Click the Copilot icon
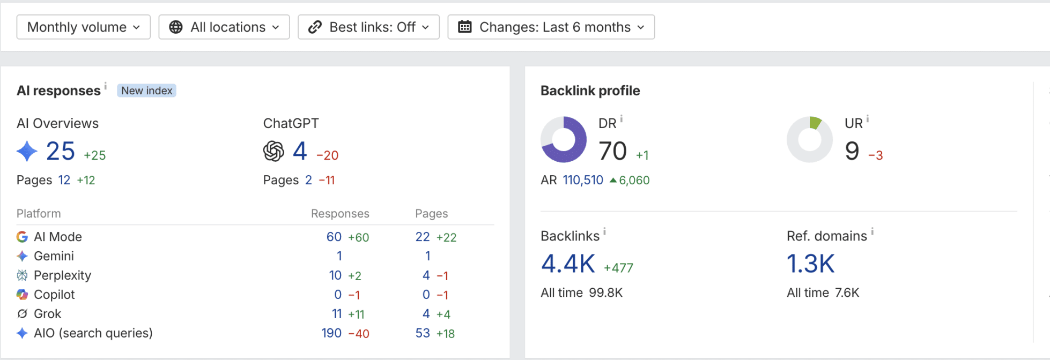The width and height of the screenshot is (1050, 360). [x=22, y=295]
